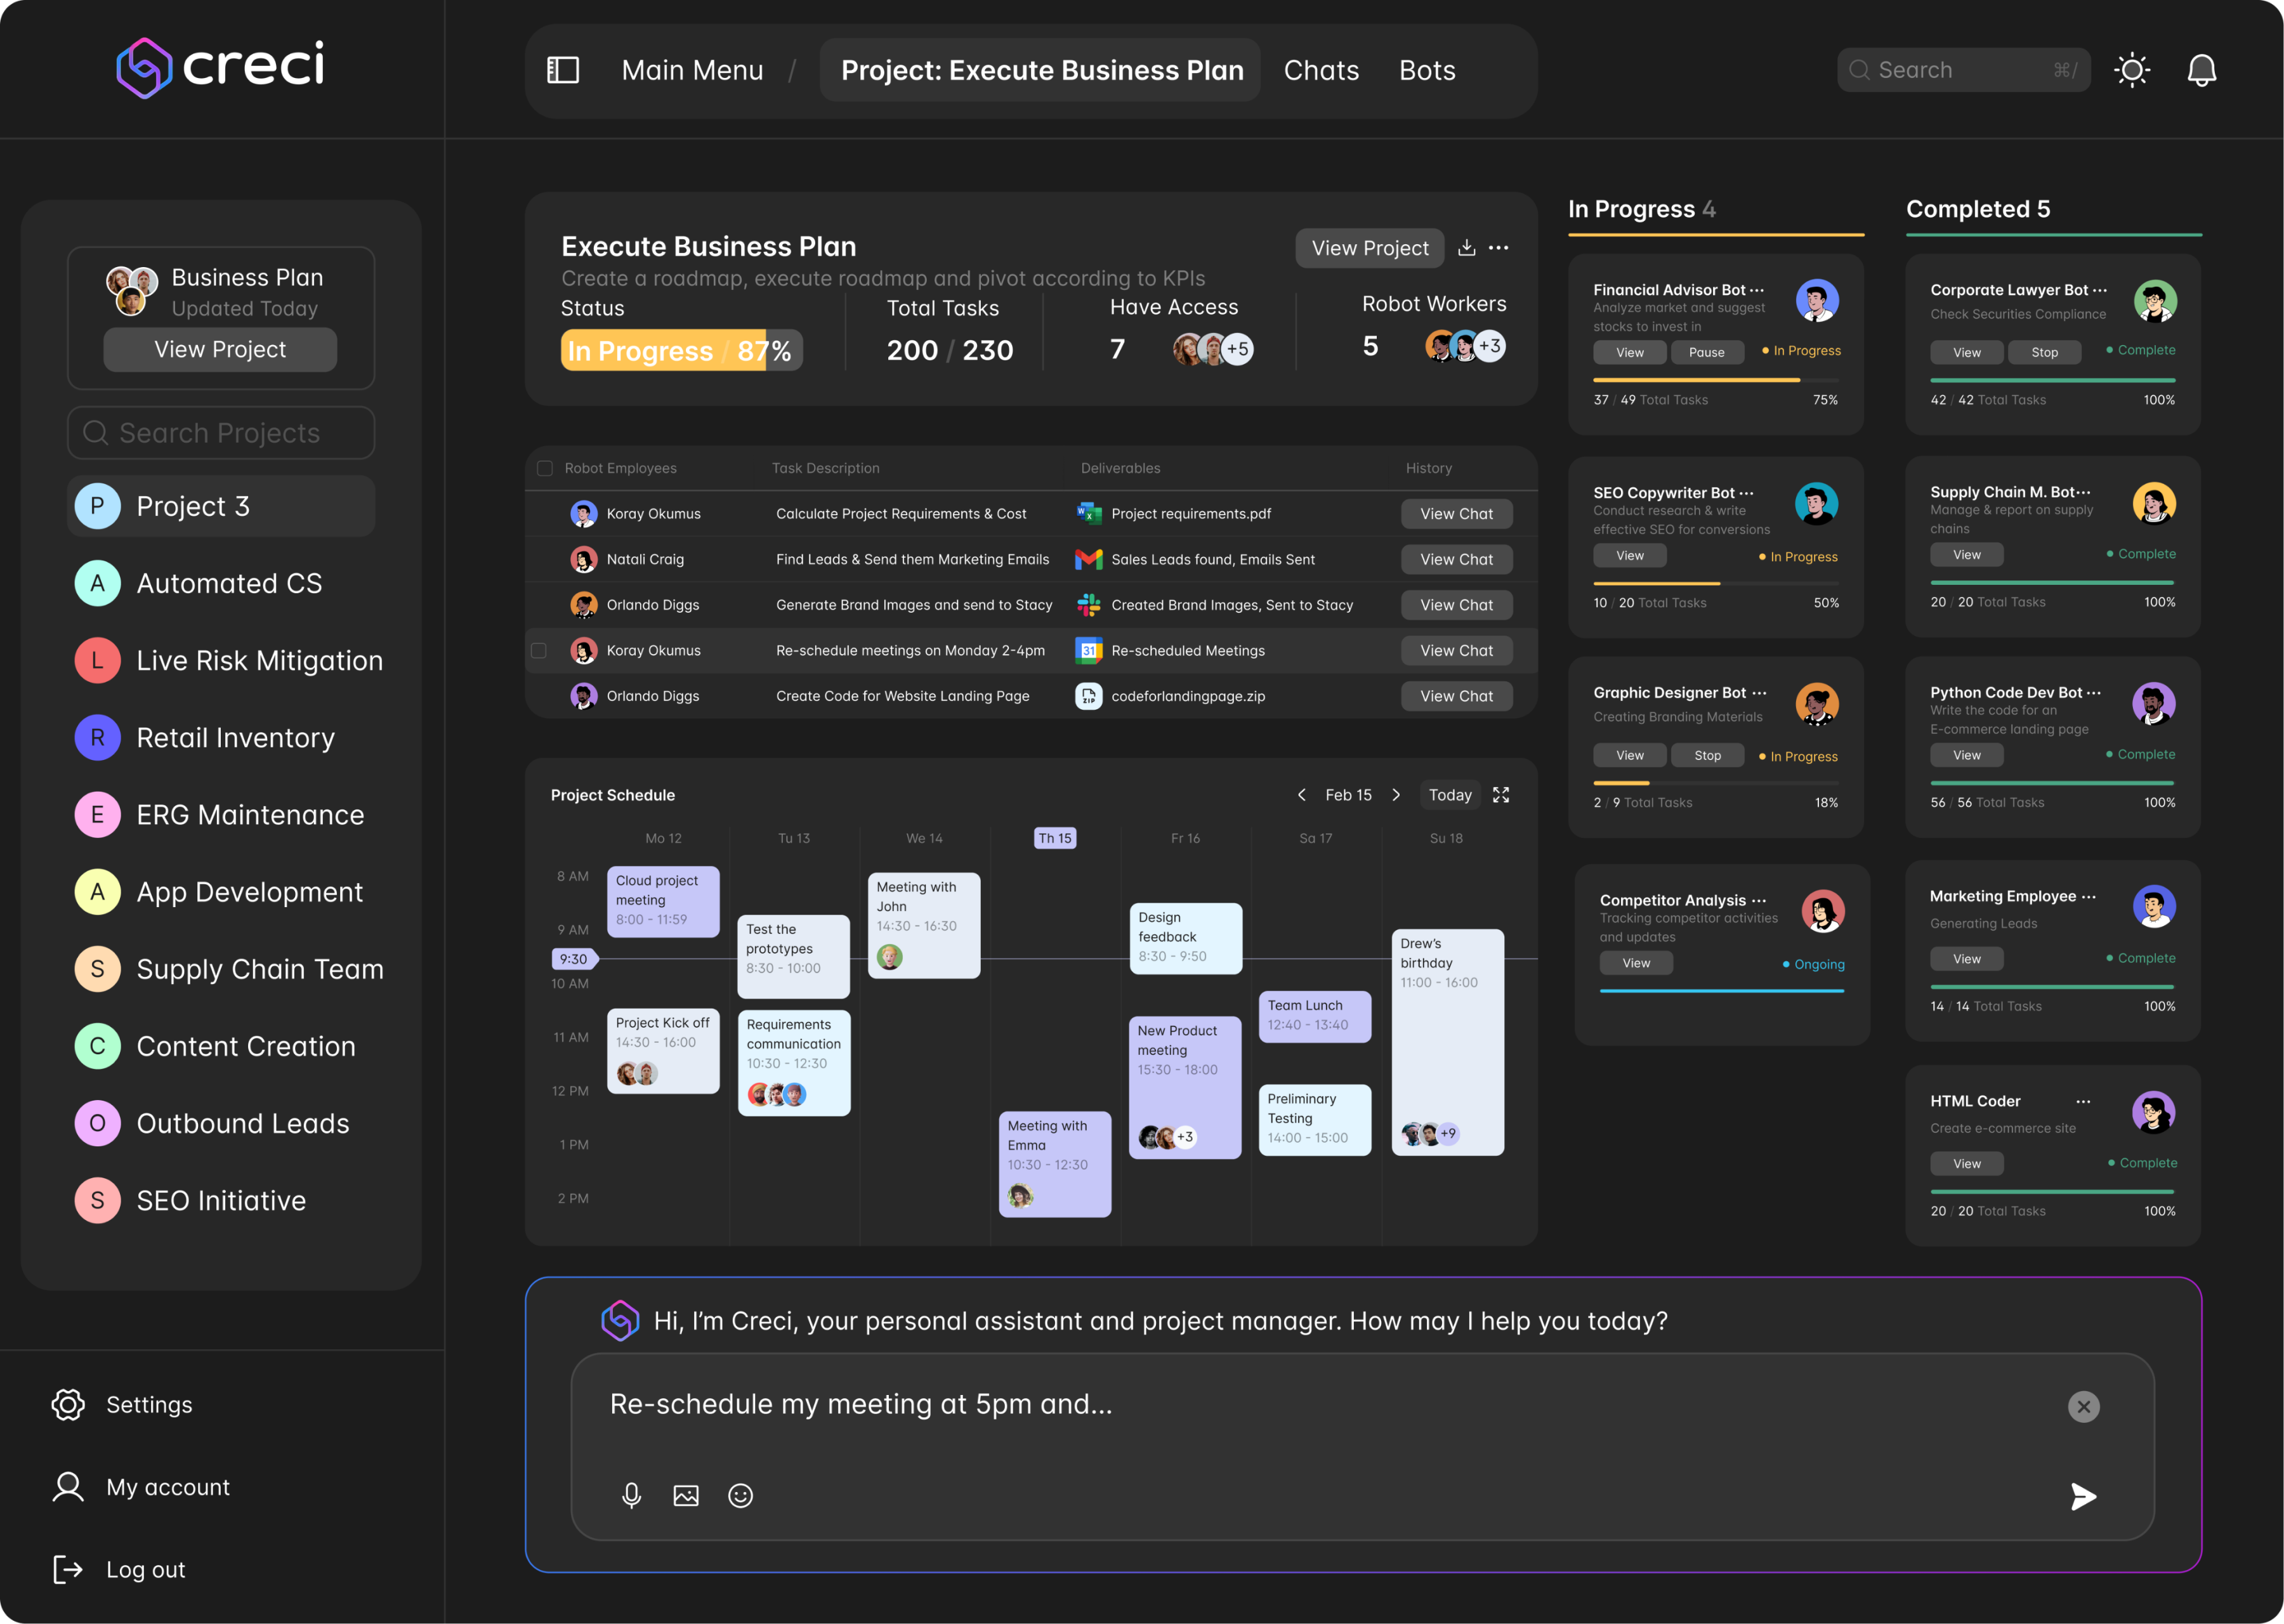2284x1624 pixels.
Task: Click the microphone icon in chat
Action: coord(631,1495)
